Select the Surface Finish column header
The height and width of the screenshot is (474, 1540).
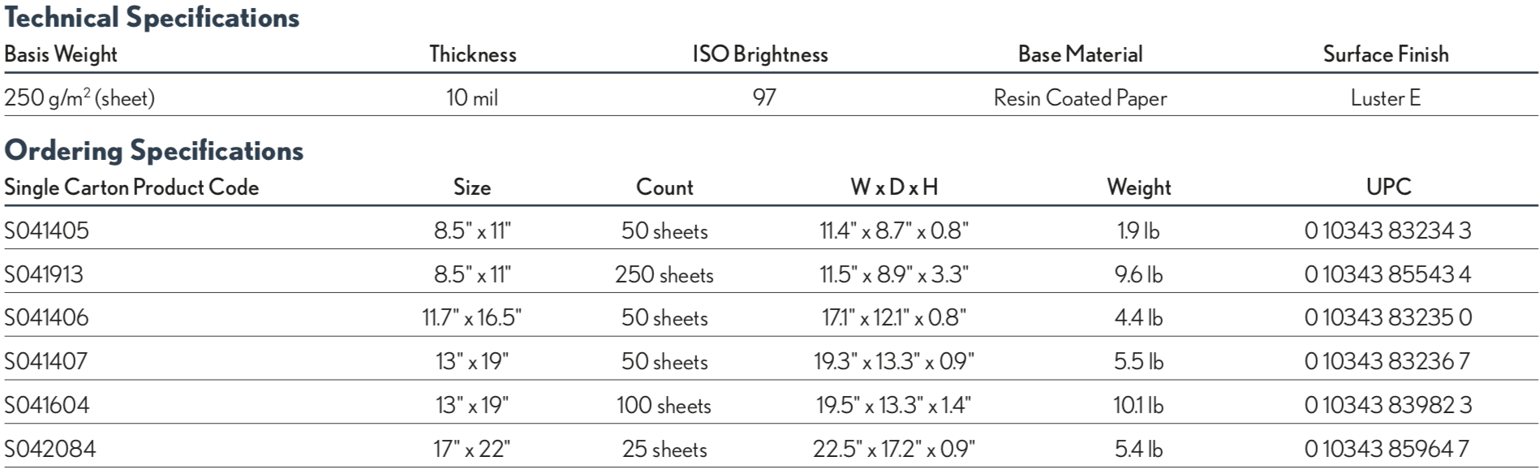(1386, 54)
